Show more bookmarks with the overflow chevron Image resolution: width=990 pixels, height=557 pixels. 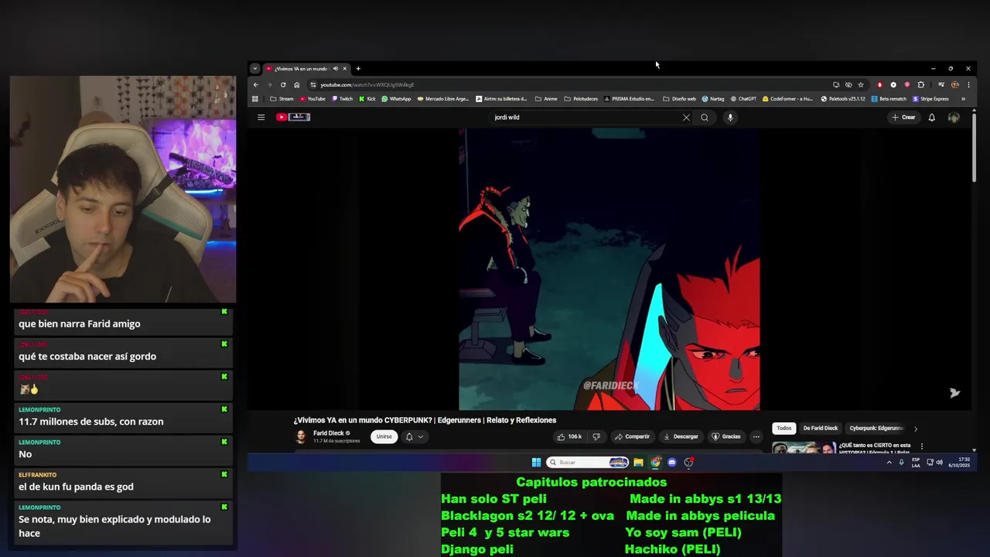tap(963, 99)
